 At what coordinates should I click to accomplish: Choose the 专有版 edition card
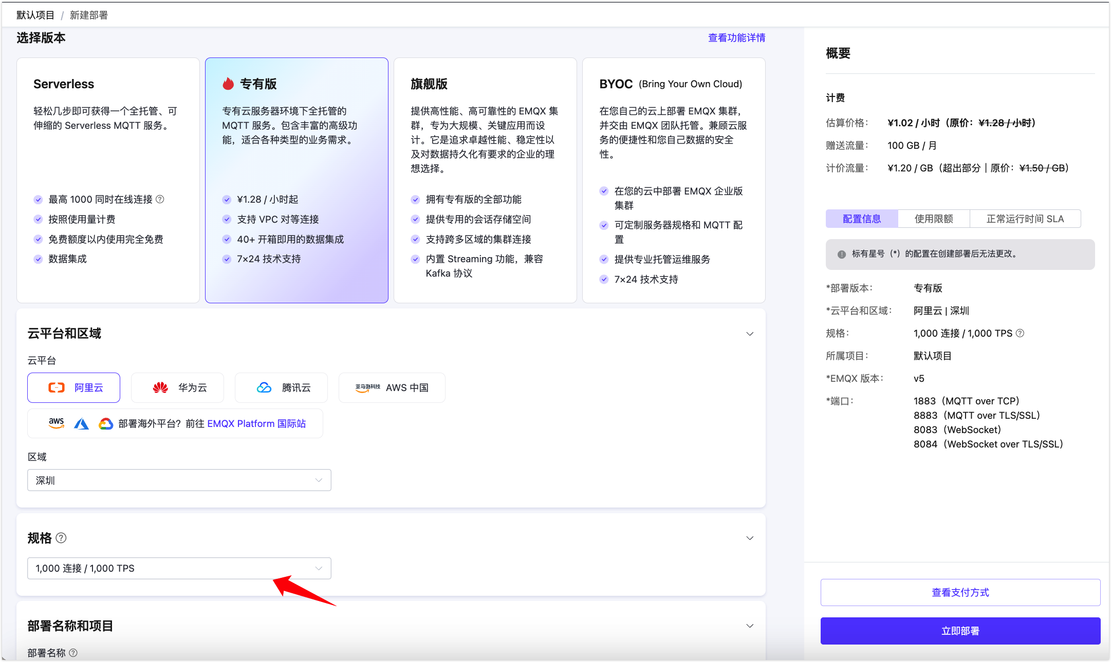[297, 180]
